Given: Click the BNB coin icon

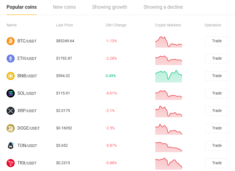Looking at the screenshot, I should pyautogui.click(x=11, y=76).
